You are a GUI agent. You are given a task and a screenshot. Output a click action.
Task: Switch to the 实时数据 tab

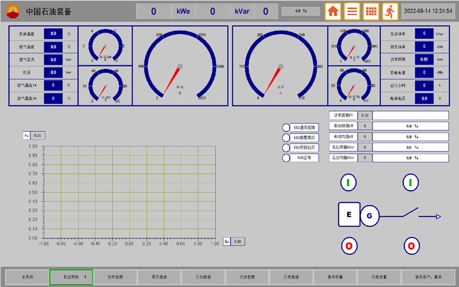click(x=115, y=277)
